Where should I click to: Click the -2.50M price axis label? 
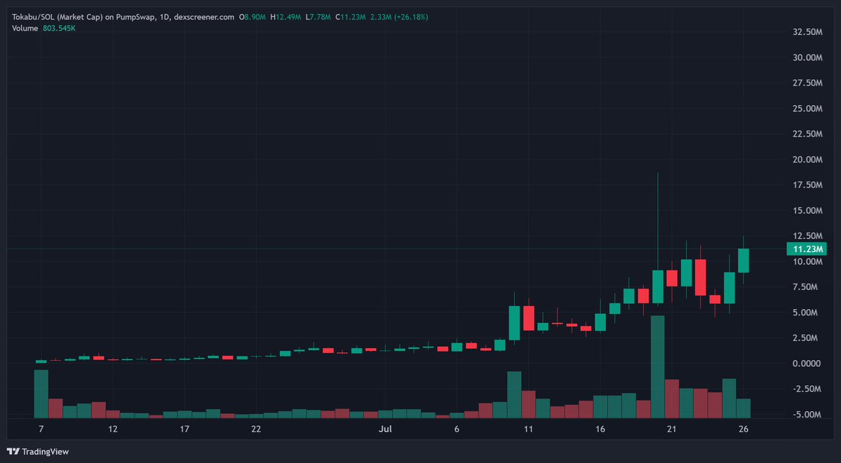click(x=807, y=389)
